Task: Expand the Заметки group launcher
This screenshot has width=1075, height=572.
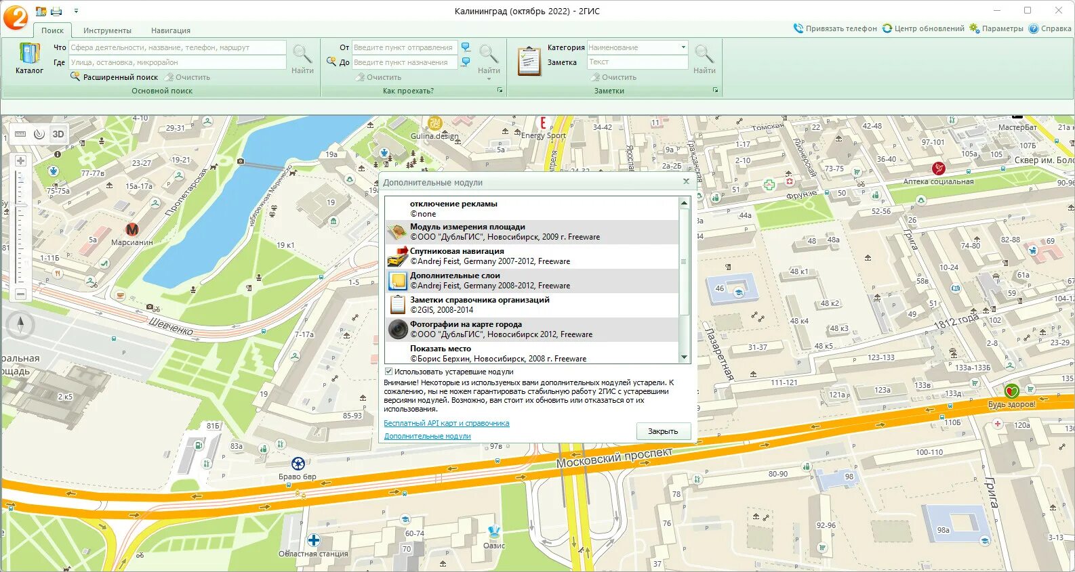Action: (x=715, y=90)
